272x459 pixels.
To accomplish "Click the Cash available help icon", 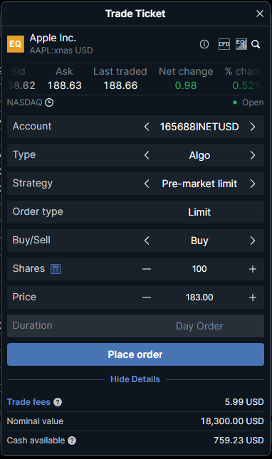I will [72, 440].
